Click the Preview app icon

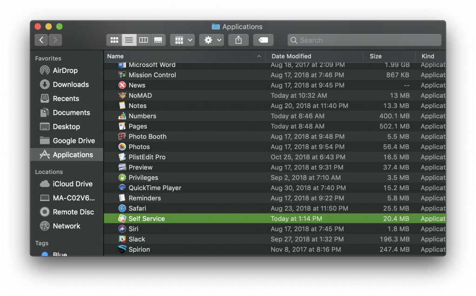(122, 167)
